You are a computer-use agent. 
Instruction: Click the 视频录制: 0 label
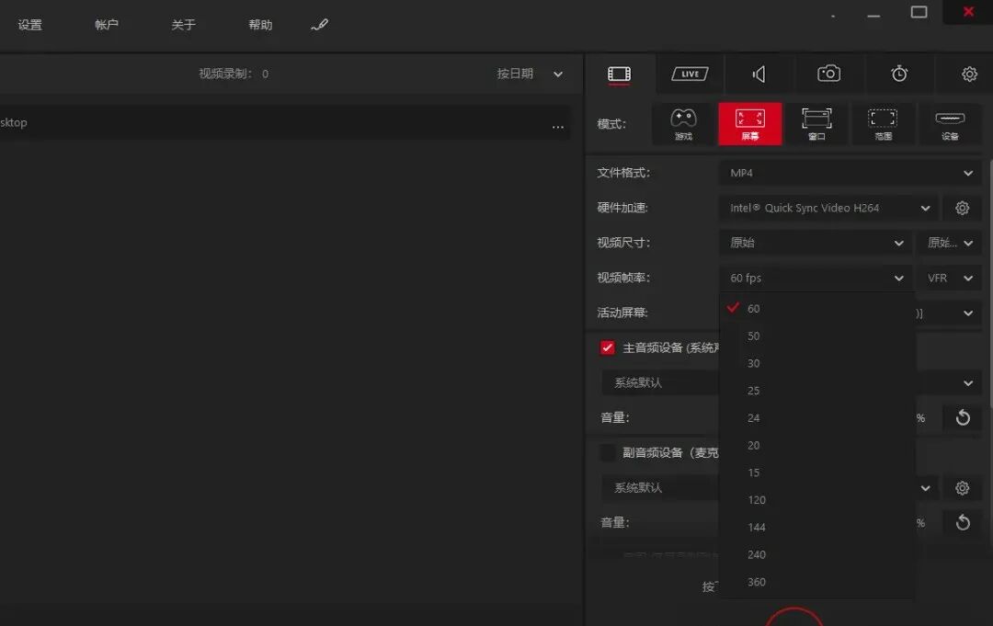coord(234,74)
